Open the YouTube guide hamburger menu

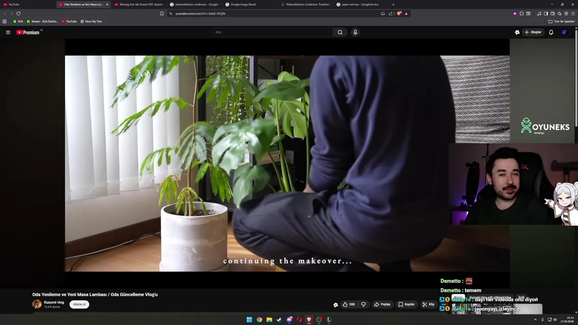pos(8,32)
